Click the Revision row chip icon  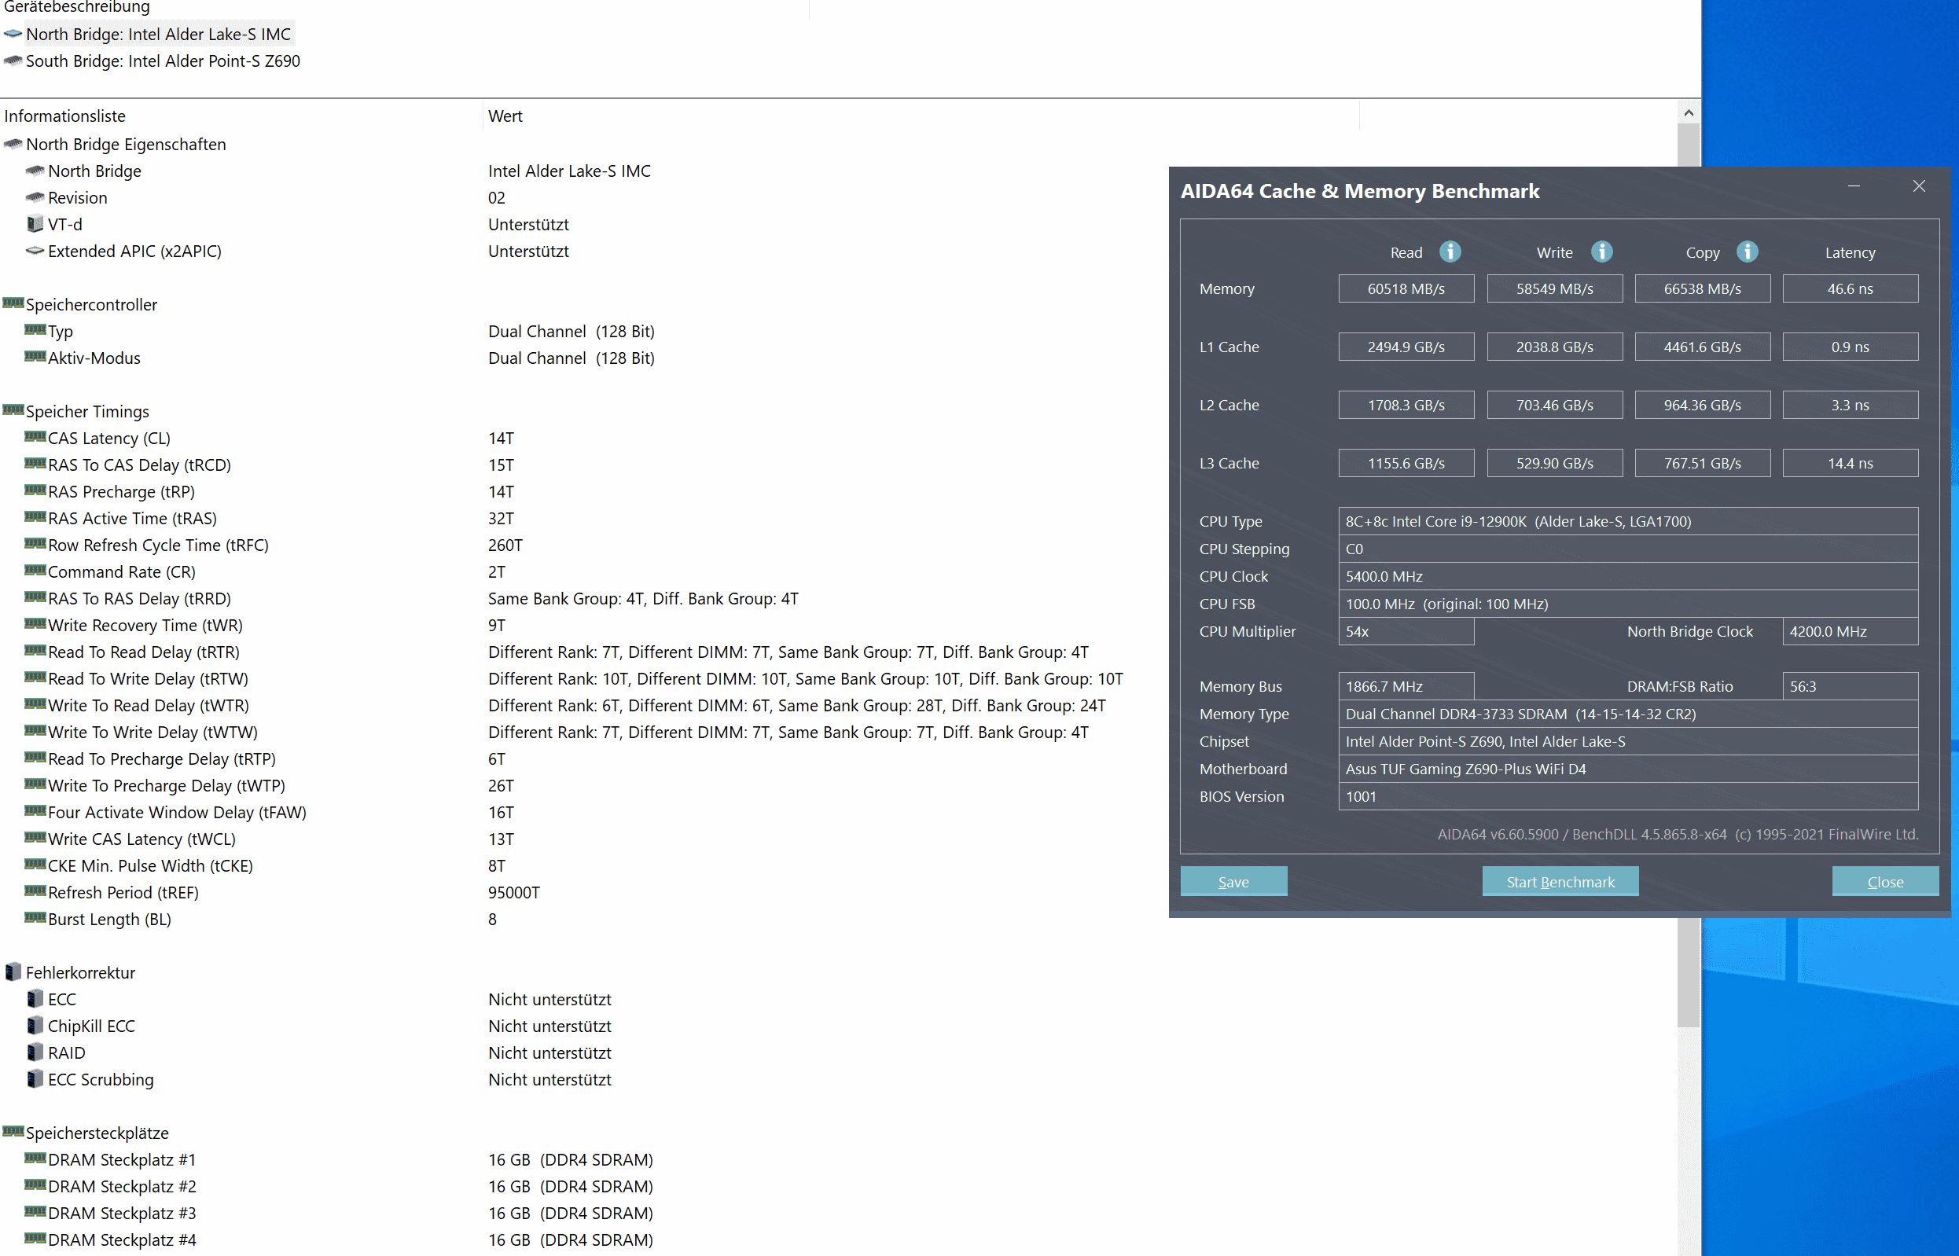tap(35, 197)
